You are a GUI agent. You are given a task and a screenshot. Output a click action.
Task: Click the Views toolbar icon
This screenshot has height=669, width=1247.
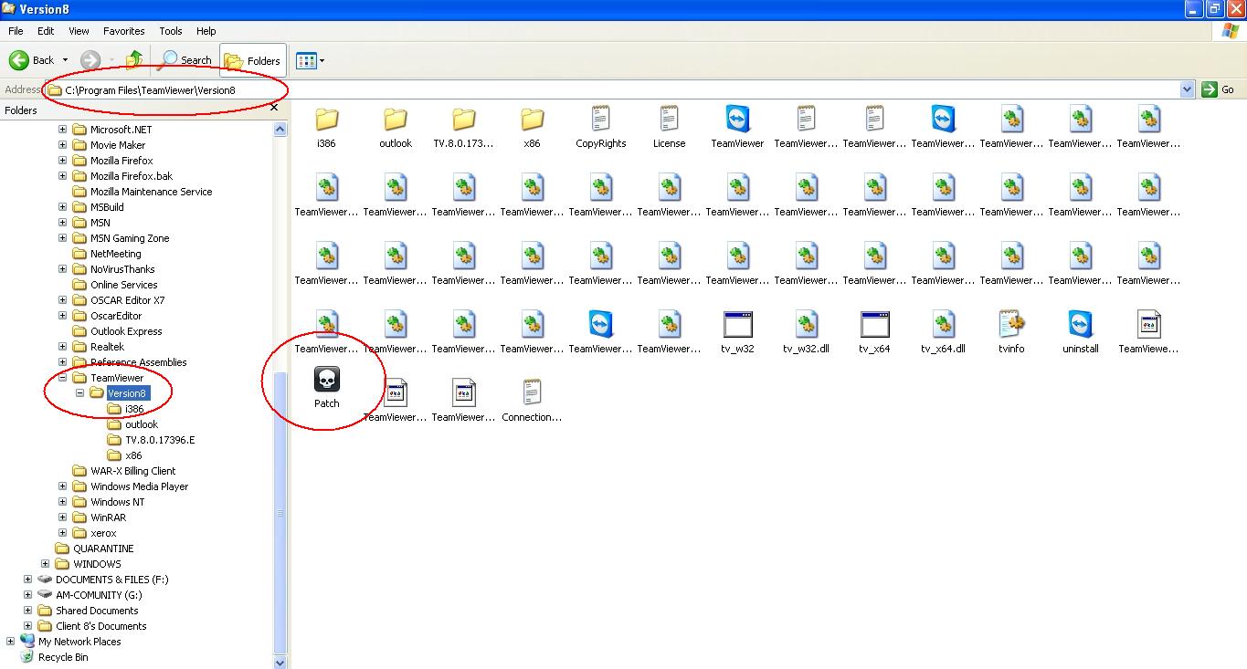click(306, 61)
